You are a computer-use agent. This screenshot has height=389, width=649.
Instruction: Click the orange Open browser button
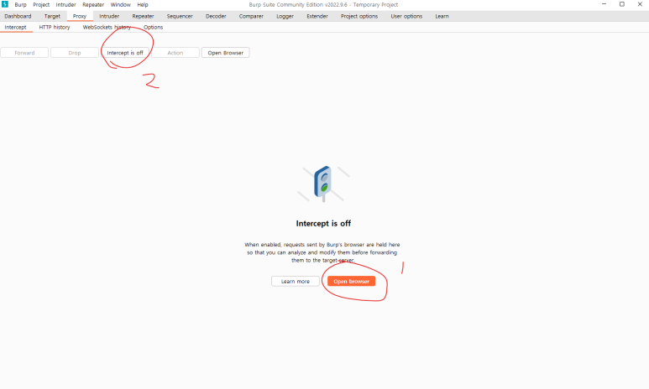tap(352, 281)
